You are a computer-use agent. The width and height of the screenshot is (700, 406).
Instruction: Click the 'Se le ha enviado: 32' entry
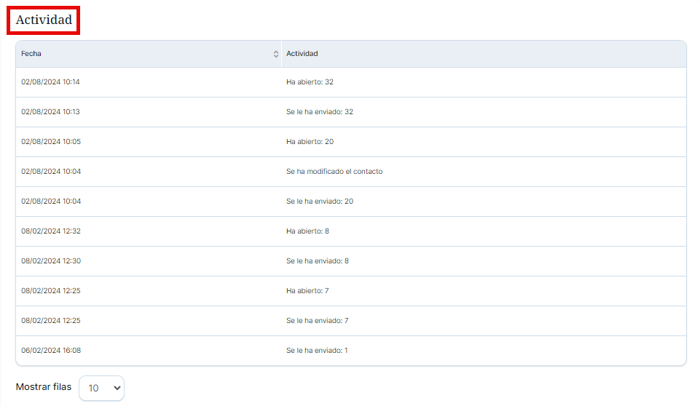[x=319, y=112]
